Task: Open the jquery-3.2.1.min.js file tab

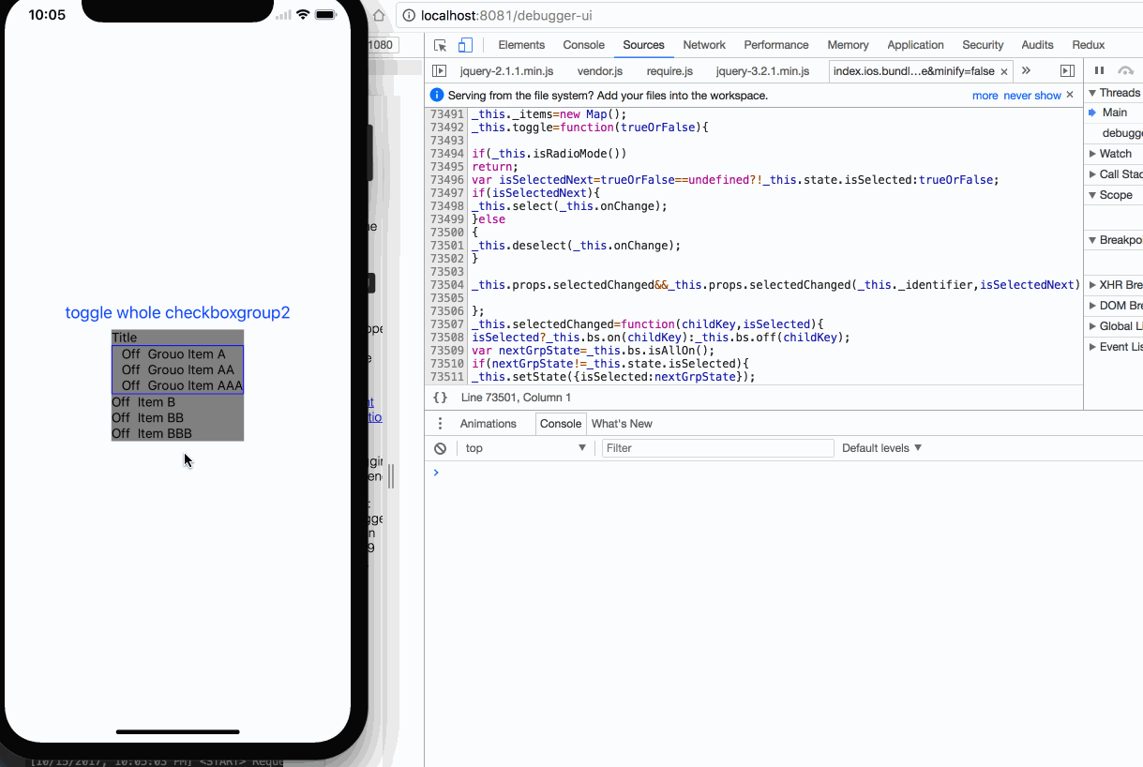Action: pos(763,71)
